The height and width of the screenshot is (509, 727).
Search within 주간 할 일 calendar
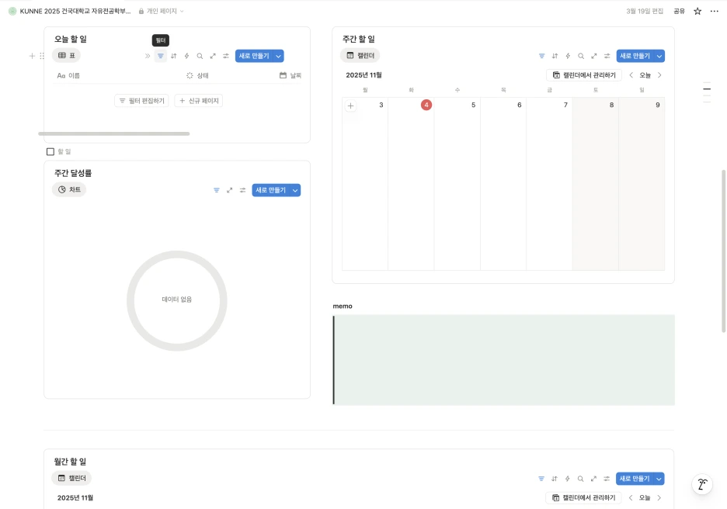tap(581, 56)
